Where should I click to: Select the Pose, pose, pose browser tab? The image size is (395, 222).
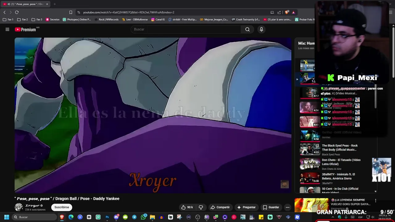coord(26,4)
